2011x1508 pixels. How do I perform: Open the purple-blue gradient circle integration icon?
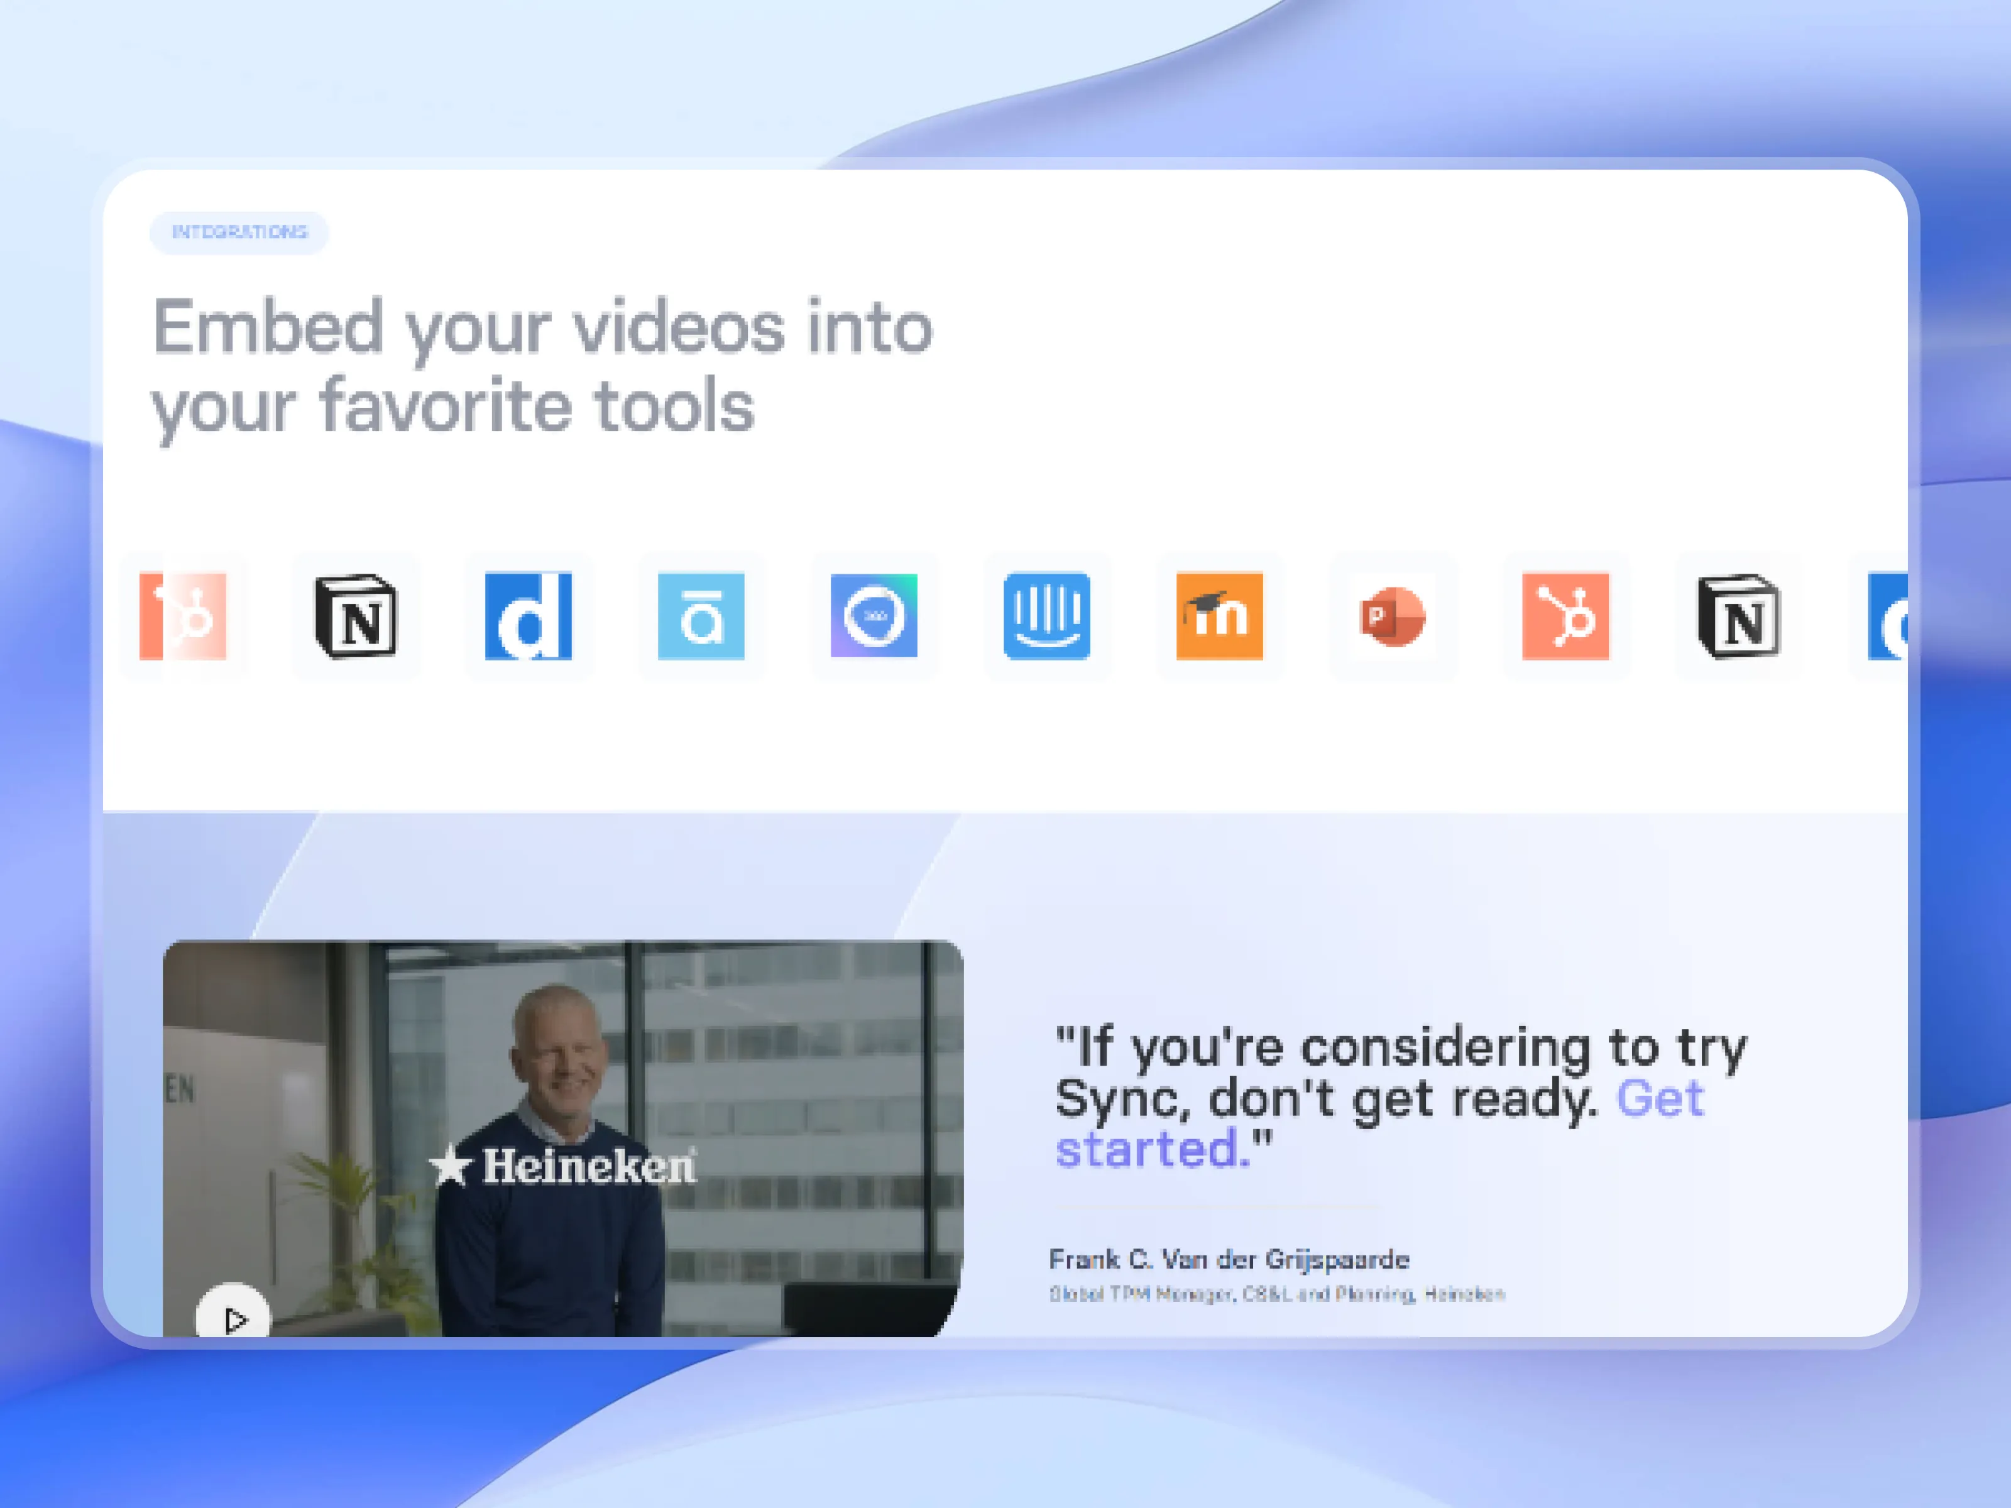[874, 616]
